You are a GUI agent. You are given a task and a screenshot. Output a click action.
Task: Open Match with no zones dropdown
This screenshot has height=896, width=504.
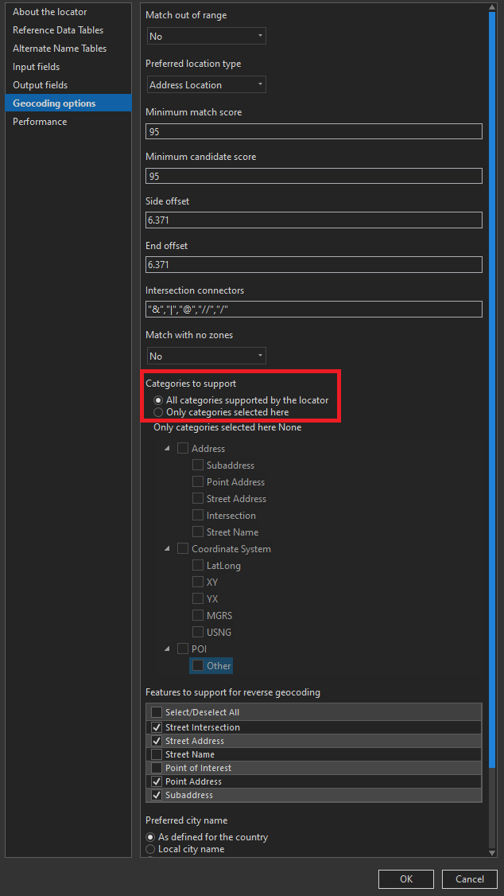[x=207, y=356]
